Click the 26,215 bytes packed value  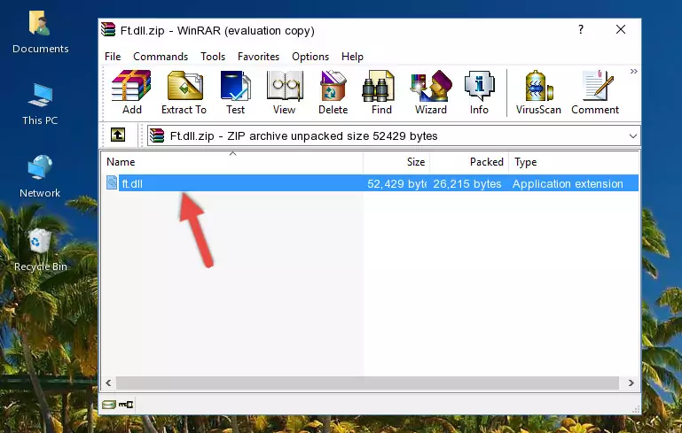point(467,183)
